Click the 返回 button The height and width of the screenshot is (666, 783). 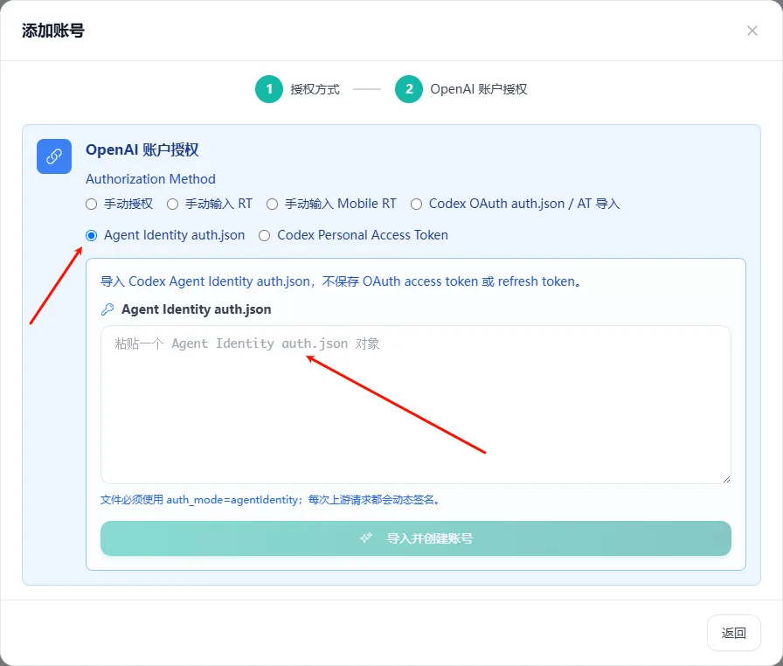click(x=733, y=633)
